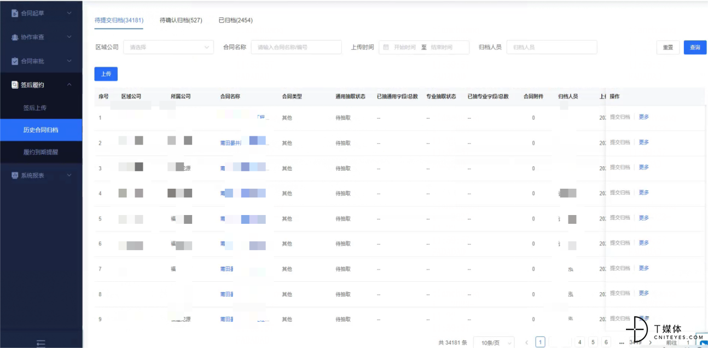Click the 协作审查 people icon
The width and height of the screenshot is (708, 348).
point(15,37)
